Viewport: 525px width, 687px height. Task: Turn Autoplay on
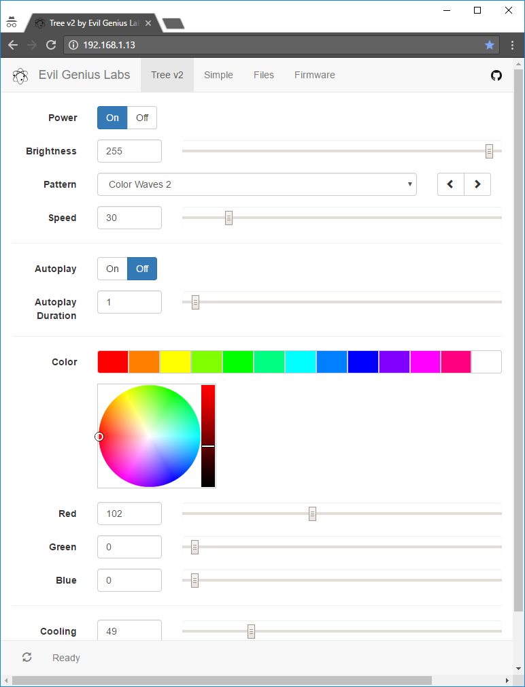point(112,269)
